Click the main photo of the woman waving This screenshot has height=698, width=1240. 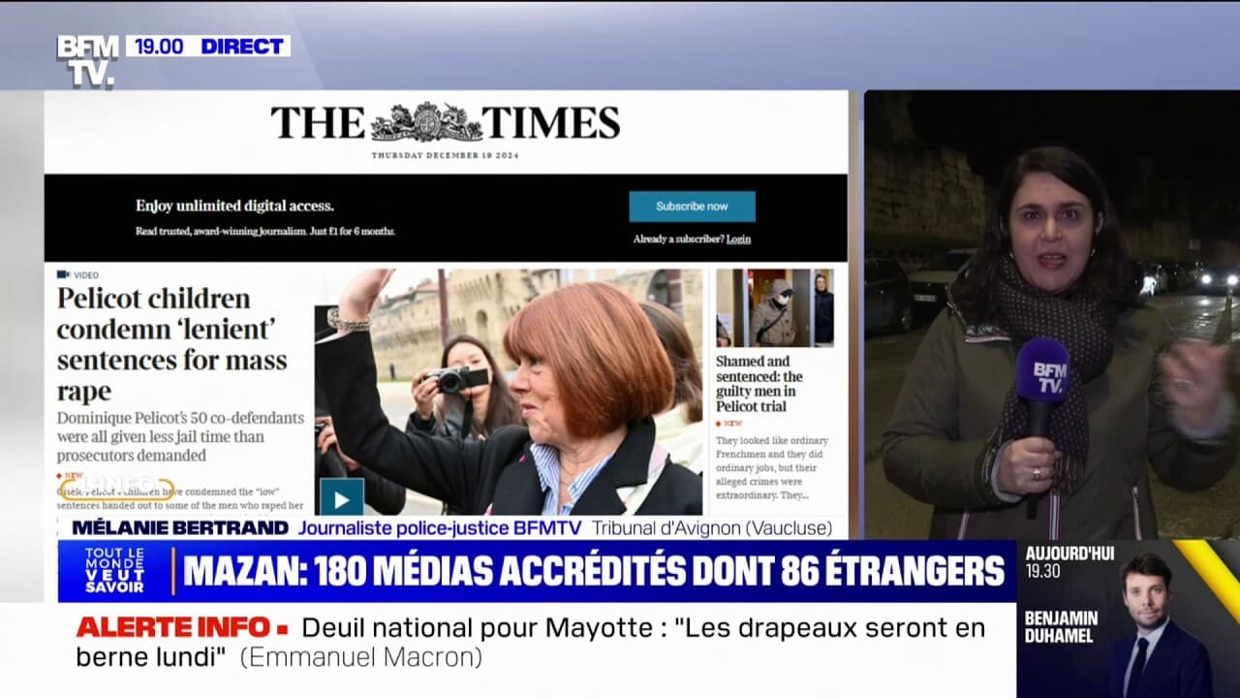pyautogui.click(x=509, y=391)
